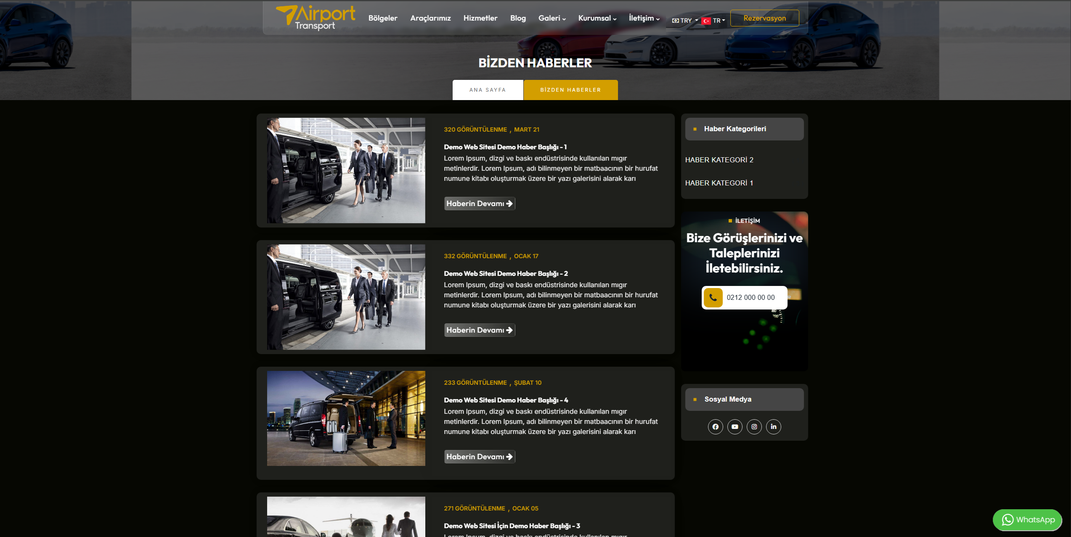Go to the Blog menu item

(x=517, y=18)
